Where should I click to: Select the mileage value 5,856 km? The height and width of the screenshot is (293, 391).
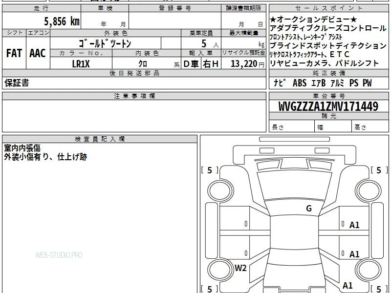[62, 21]
